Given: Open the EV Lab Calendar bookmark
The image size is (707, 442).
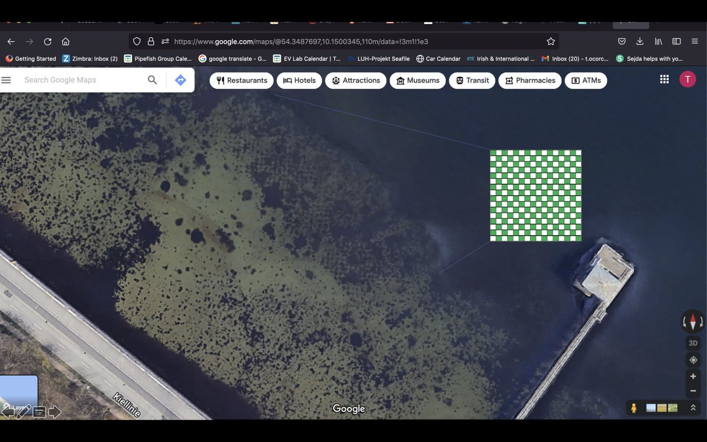Looking at the screenshot, I should pyautogui.click(x=307, y=58).
